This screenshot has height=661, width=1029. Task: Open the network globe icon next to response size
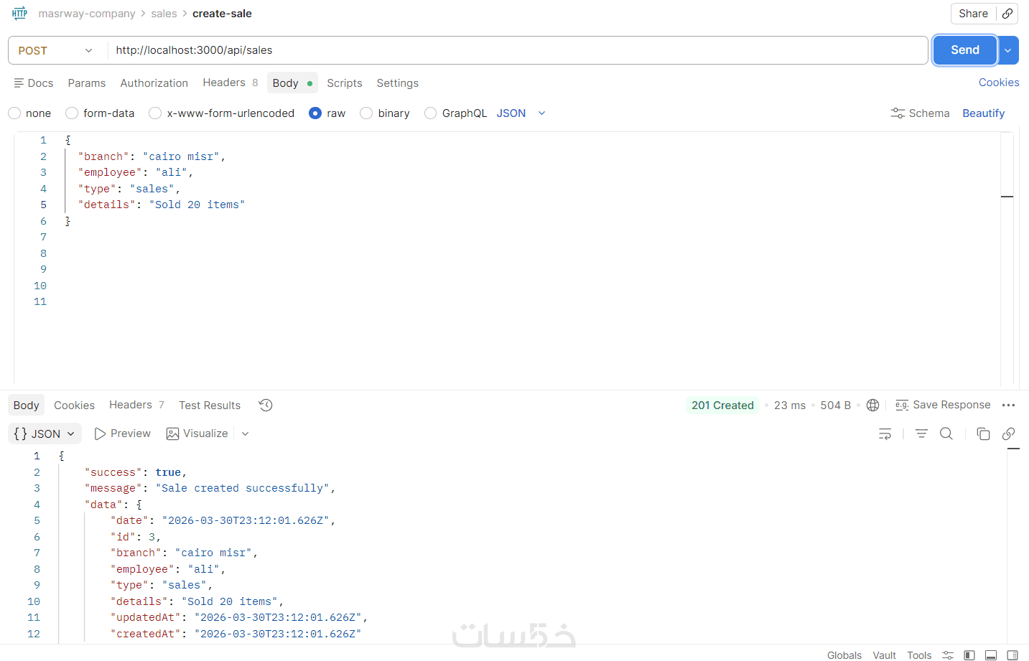(x=873, y=405)
